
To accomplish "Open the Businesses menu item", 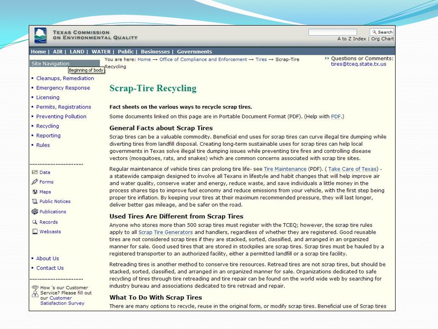I will point(155,52).
